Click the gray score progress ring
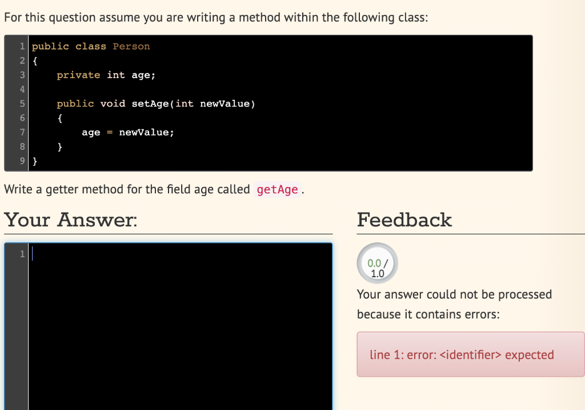 point(376,262)
